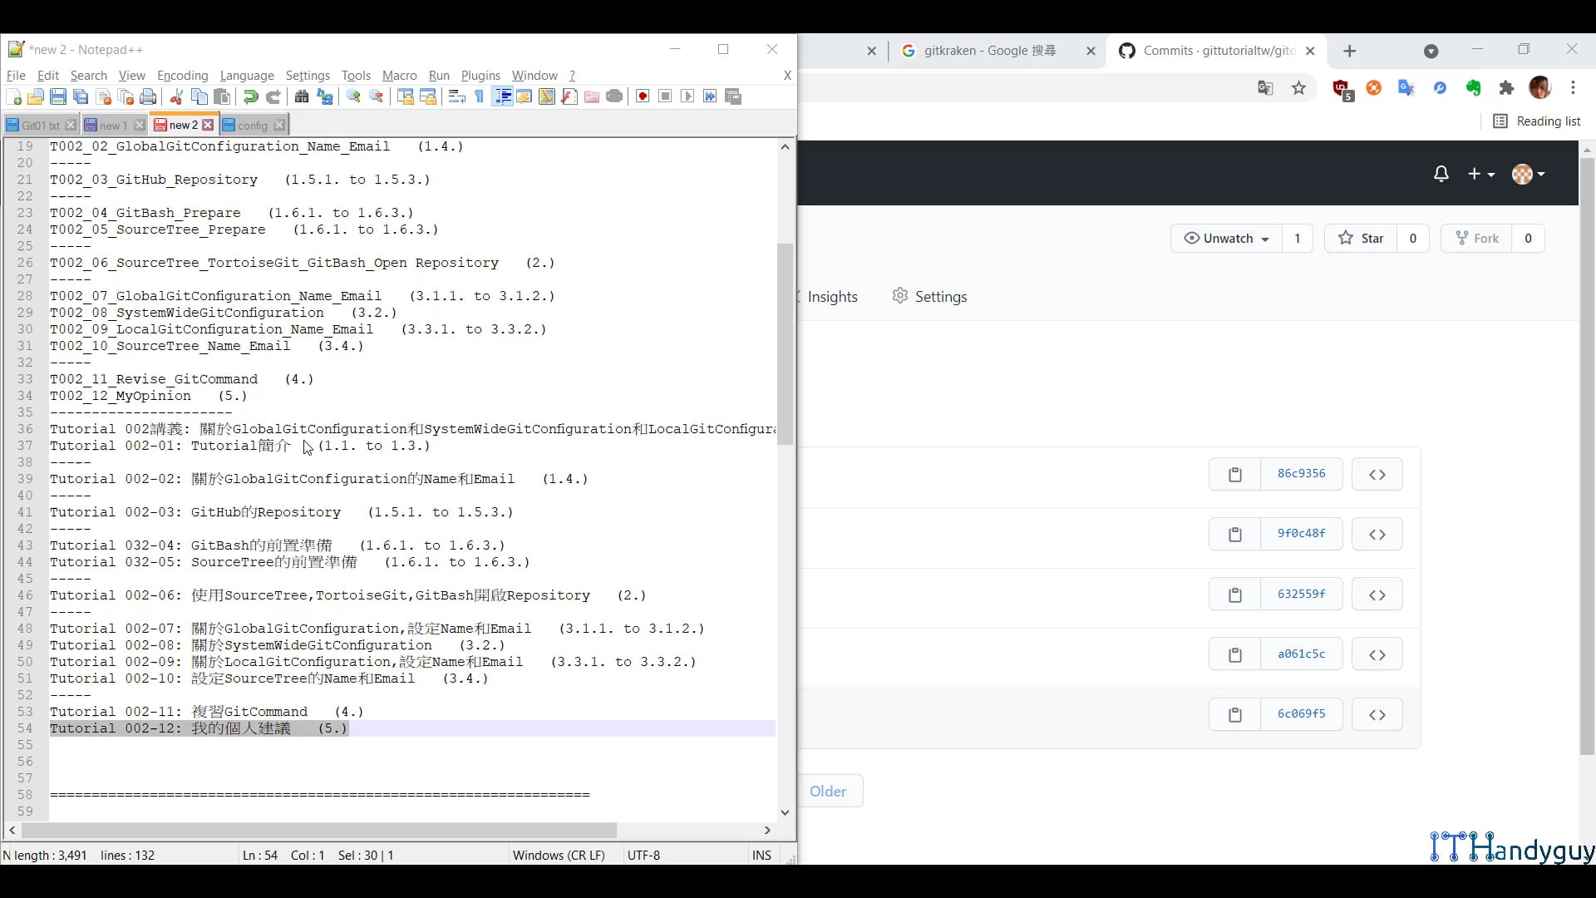Click the Save file toolbar icon
Screen dimensions: 1596x898
pyautogui.click(x=58, y=97)
